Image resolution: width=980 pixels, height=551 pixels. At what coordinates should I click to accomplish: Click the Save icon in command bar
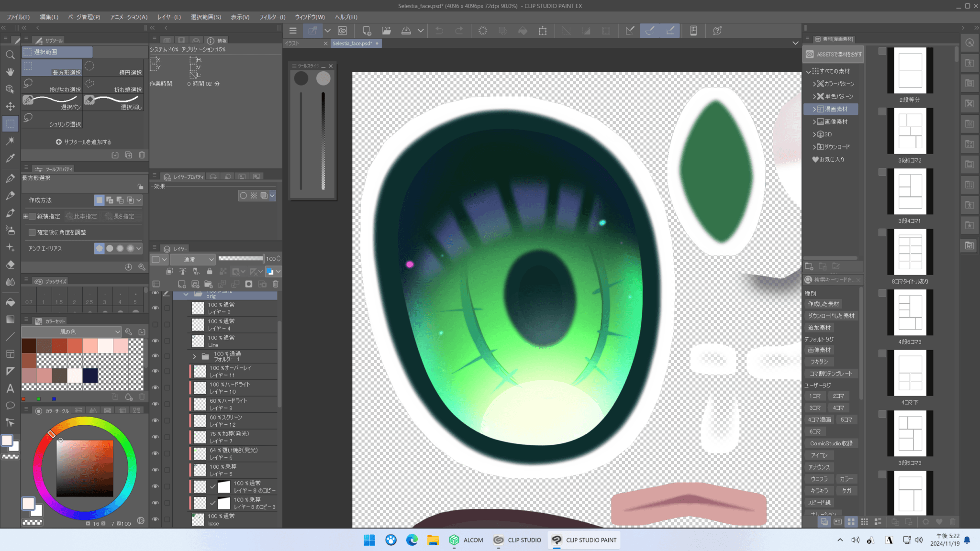pyautogui.click(x=406, y=31)
